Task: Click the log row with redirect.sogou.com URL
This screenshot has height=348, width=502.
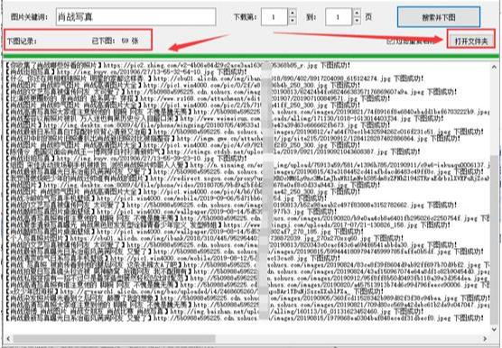Action: tap(247, 179)
